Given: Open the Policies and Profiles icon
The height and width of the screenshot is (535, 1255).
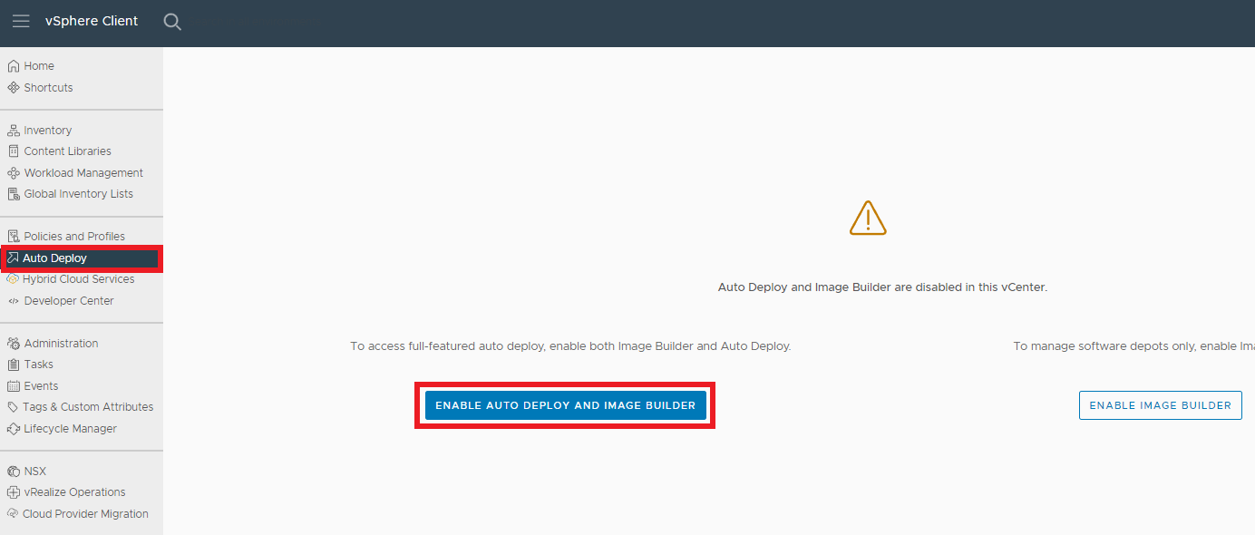Looking at the screenshot, I should [x=13, y=235].
